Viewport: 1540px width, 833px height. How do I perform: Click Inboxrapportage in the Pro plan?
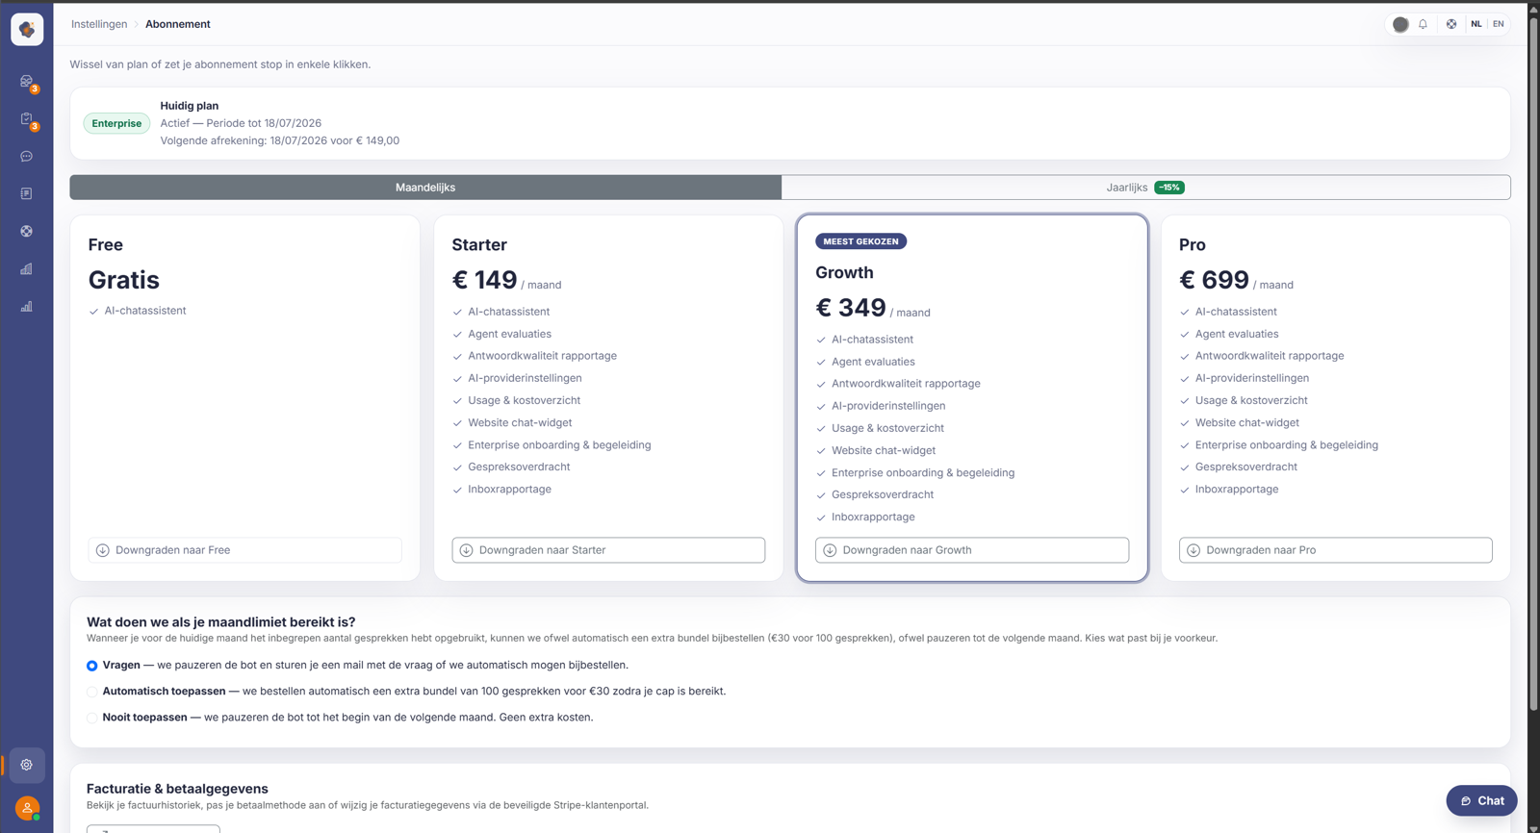point(1237,489)
